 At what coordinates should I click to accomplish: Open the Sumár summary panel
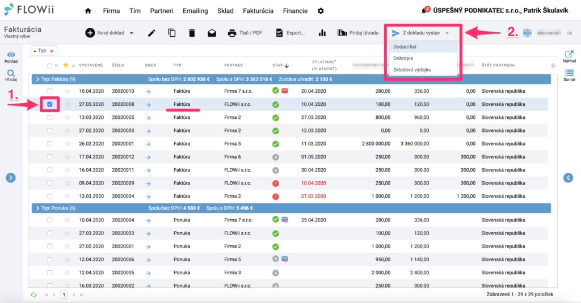pyautogui.click(x=569, y=75)
